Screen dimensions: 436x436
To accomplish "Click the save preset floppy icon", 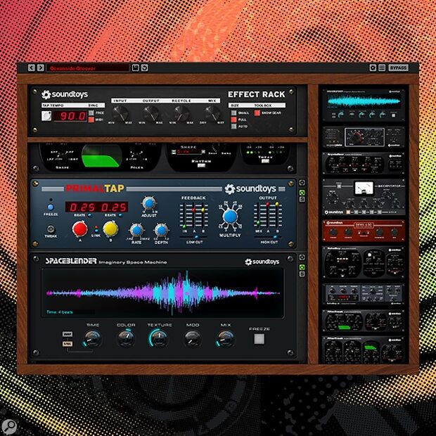I will pos(136,68).
